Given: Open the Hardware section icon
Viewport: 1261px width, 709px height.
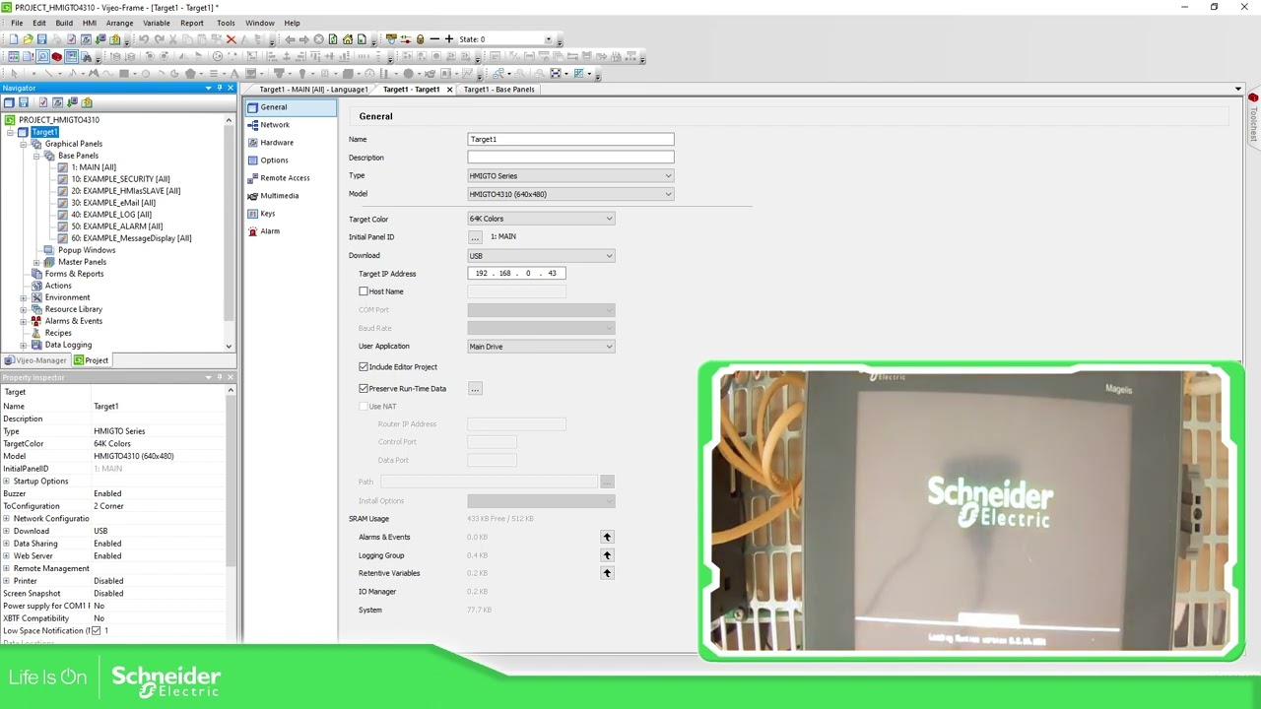Looking at the screenshot, I should [x=253, y=143].
